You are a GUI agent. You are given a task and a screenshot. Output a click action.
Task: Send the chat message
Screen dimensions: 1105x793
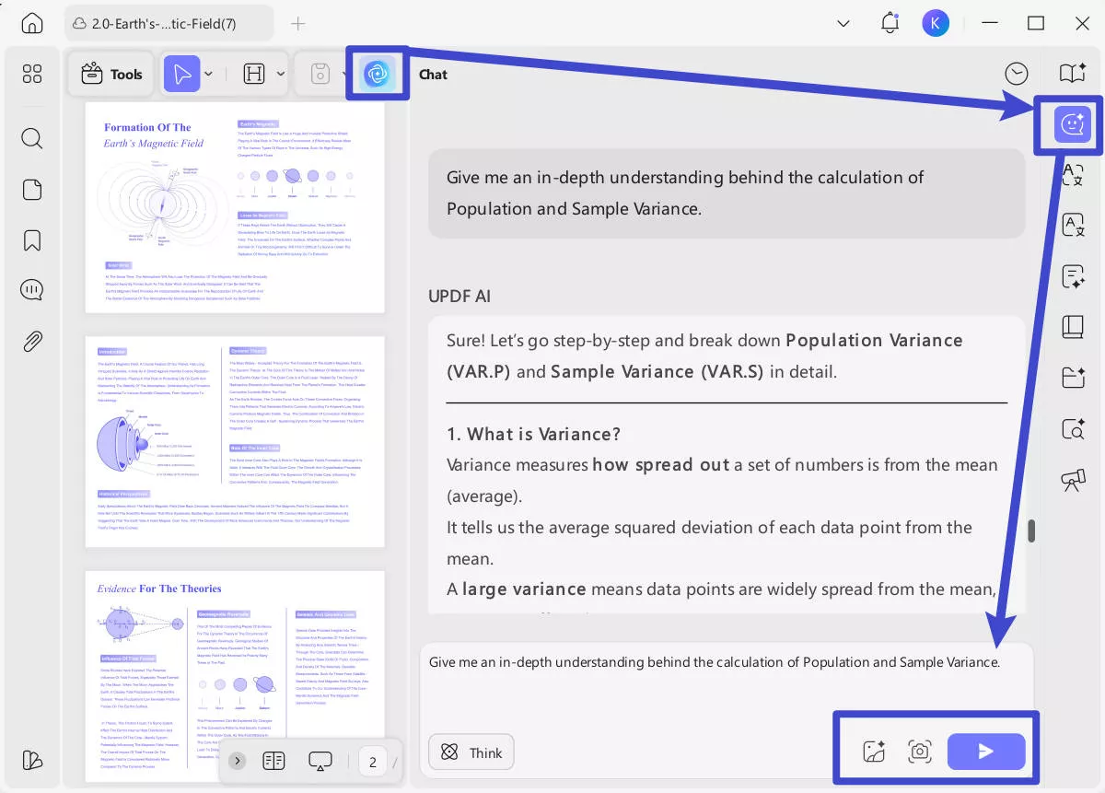click(985, 752)
